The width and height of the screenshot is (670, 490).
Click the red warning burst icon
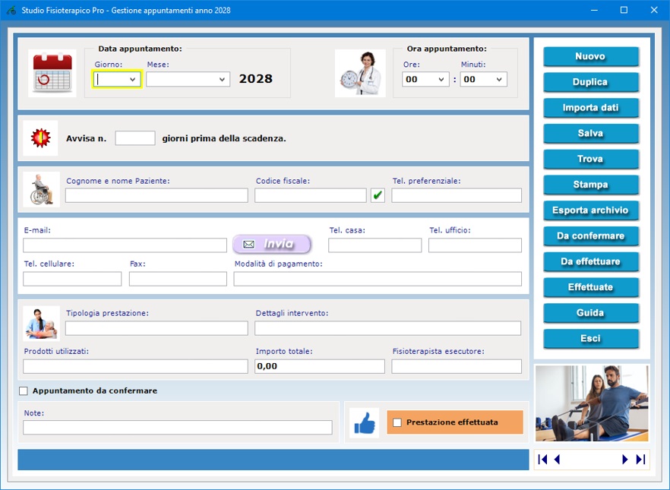tap(40, 138)
